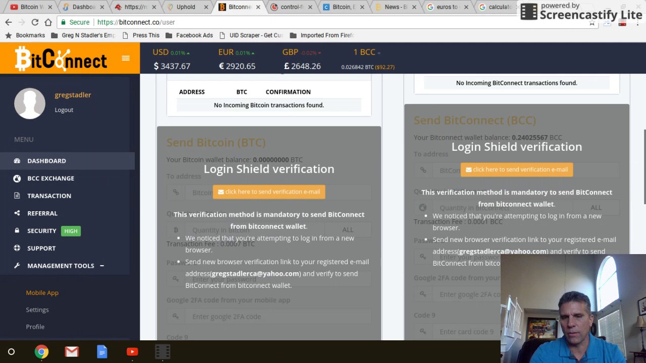
Task: Click the Support lifebuoy icon
Action: pos(17,248)
